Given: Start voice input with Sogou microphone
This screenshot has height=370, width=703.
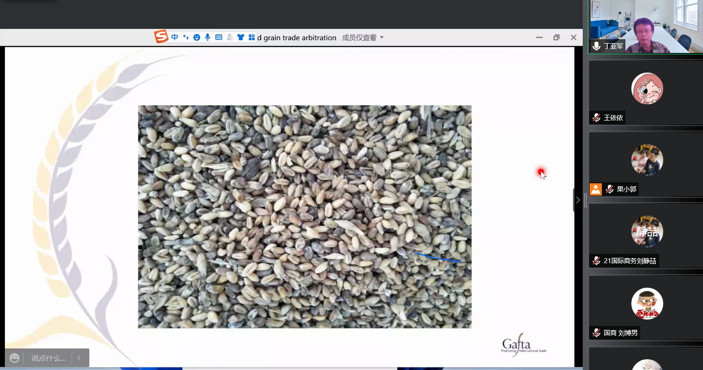Looking at the screenshot, I should click(208, 37).
